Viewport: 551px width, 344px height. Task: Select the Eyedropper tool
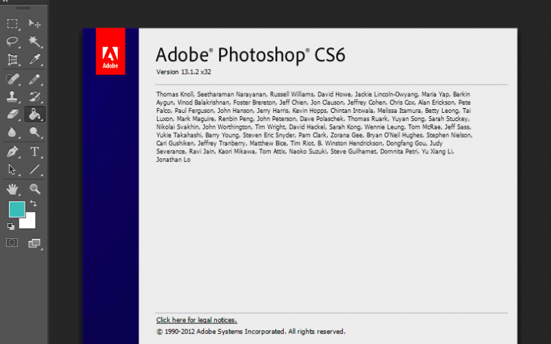pyautogui.click(x=34, y=59)
